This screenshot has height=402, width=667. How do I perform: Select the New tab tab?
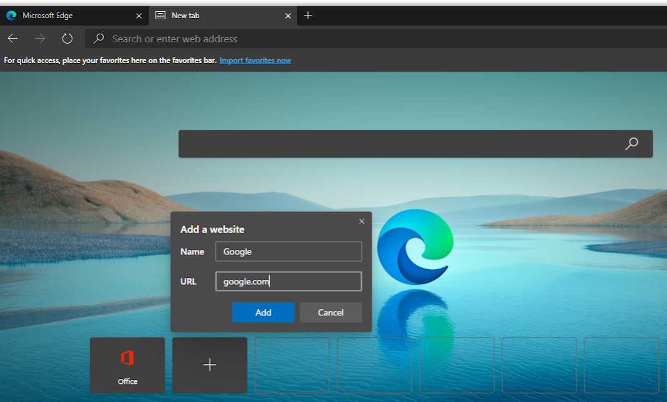coord(223,16)
